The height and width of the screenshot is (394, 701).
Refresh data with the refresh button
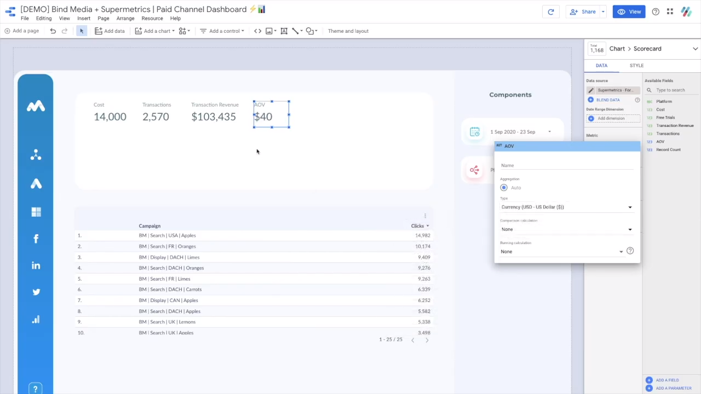[x=550, y=11]
